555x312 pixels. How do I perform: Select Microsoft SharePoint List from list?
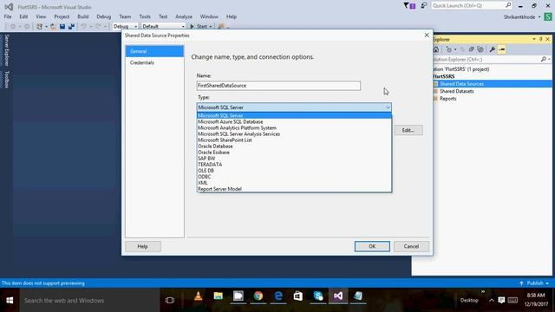point(294,140)
